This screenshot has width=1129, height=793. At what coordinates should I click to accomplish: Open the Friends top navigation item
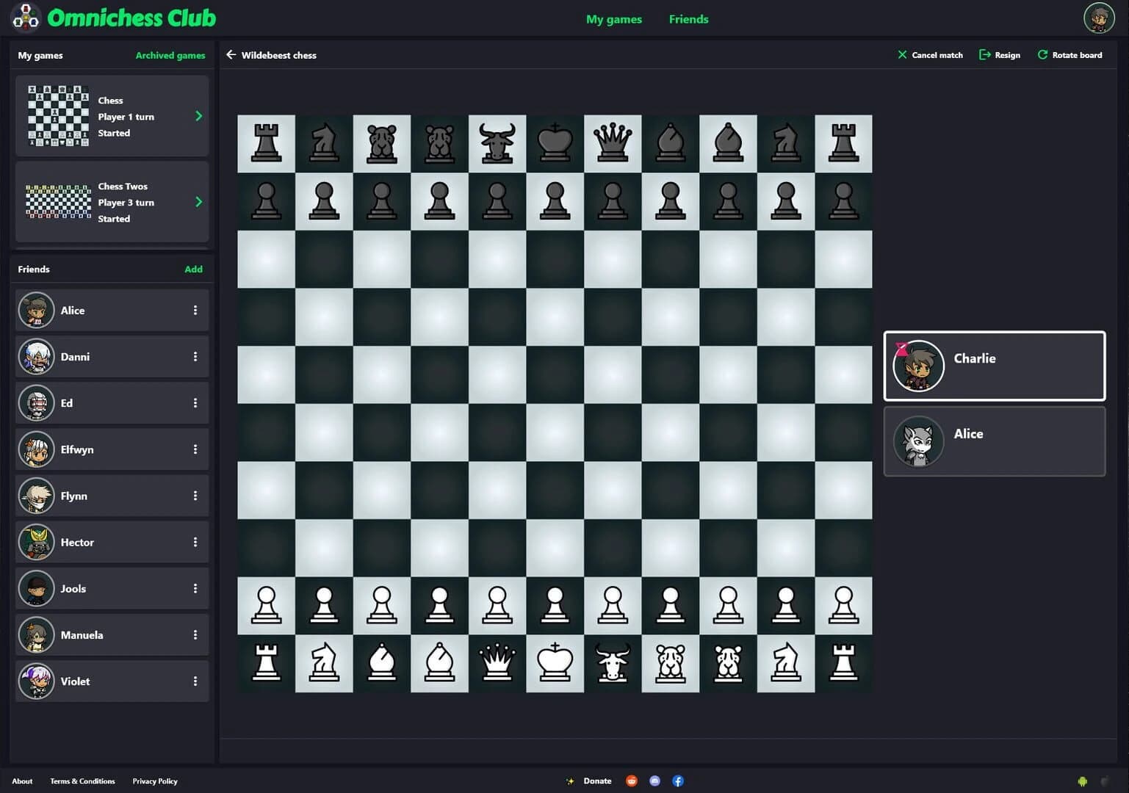pyautogui.click(x=688, y=19)
